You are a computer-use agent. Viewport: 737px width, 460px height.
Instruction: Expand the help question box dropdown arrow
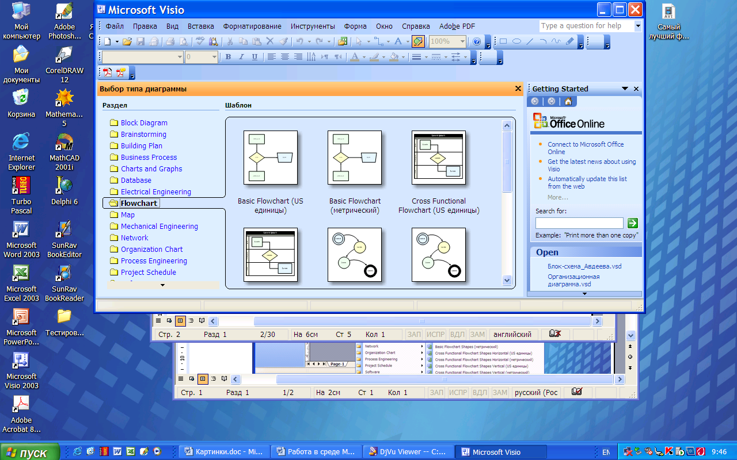point(638,26)
